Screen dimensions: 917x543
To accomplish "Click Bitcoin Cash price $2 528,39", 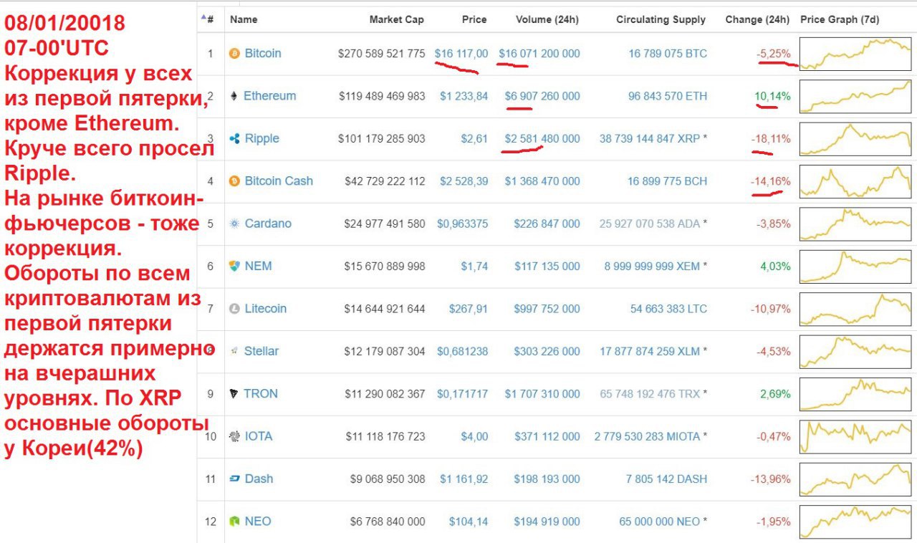I will pos(464,181).
